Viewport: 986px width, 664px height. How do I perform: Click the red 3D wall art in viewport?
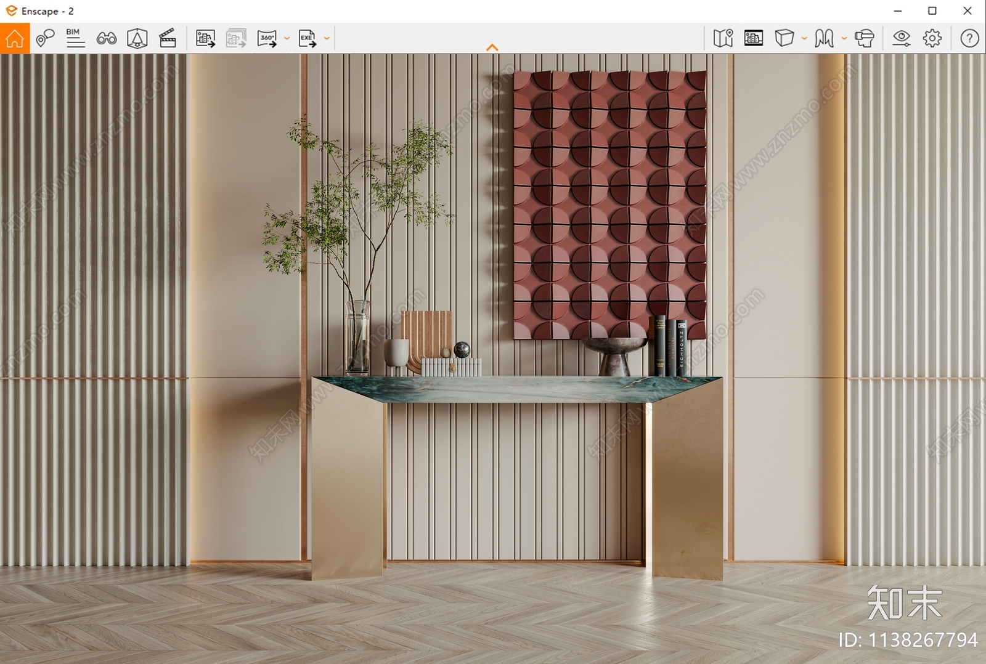[x=609, y=204]
